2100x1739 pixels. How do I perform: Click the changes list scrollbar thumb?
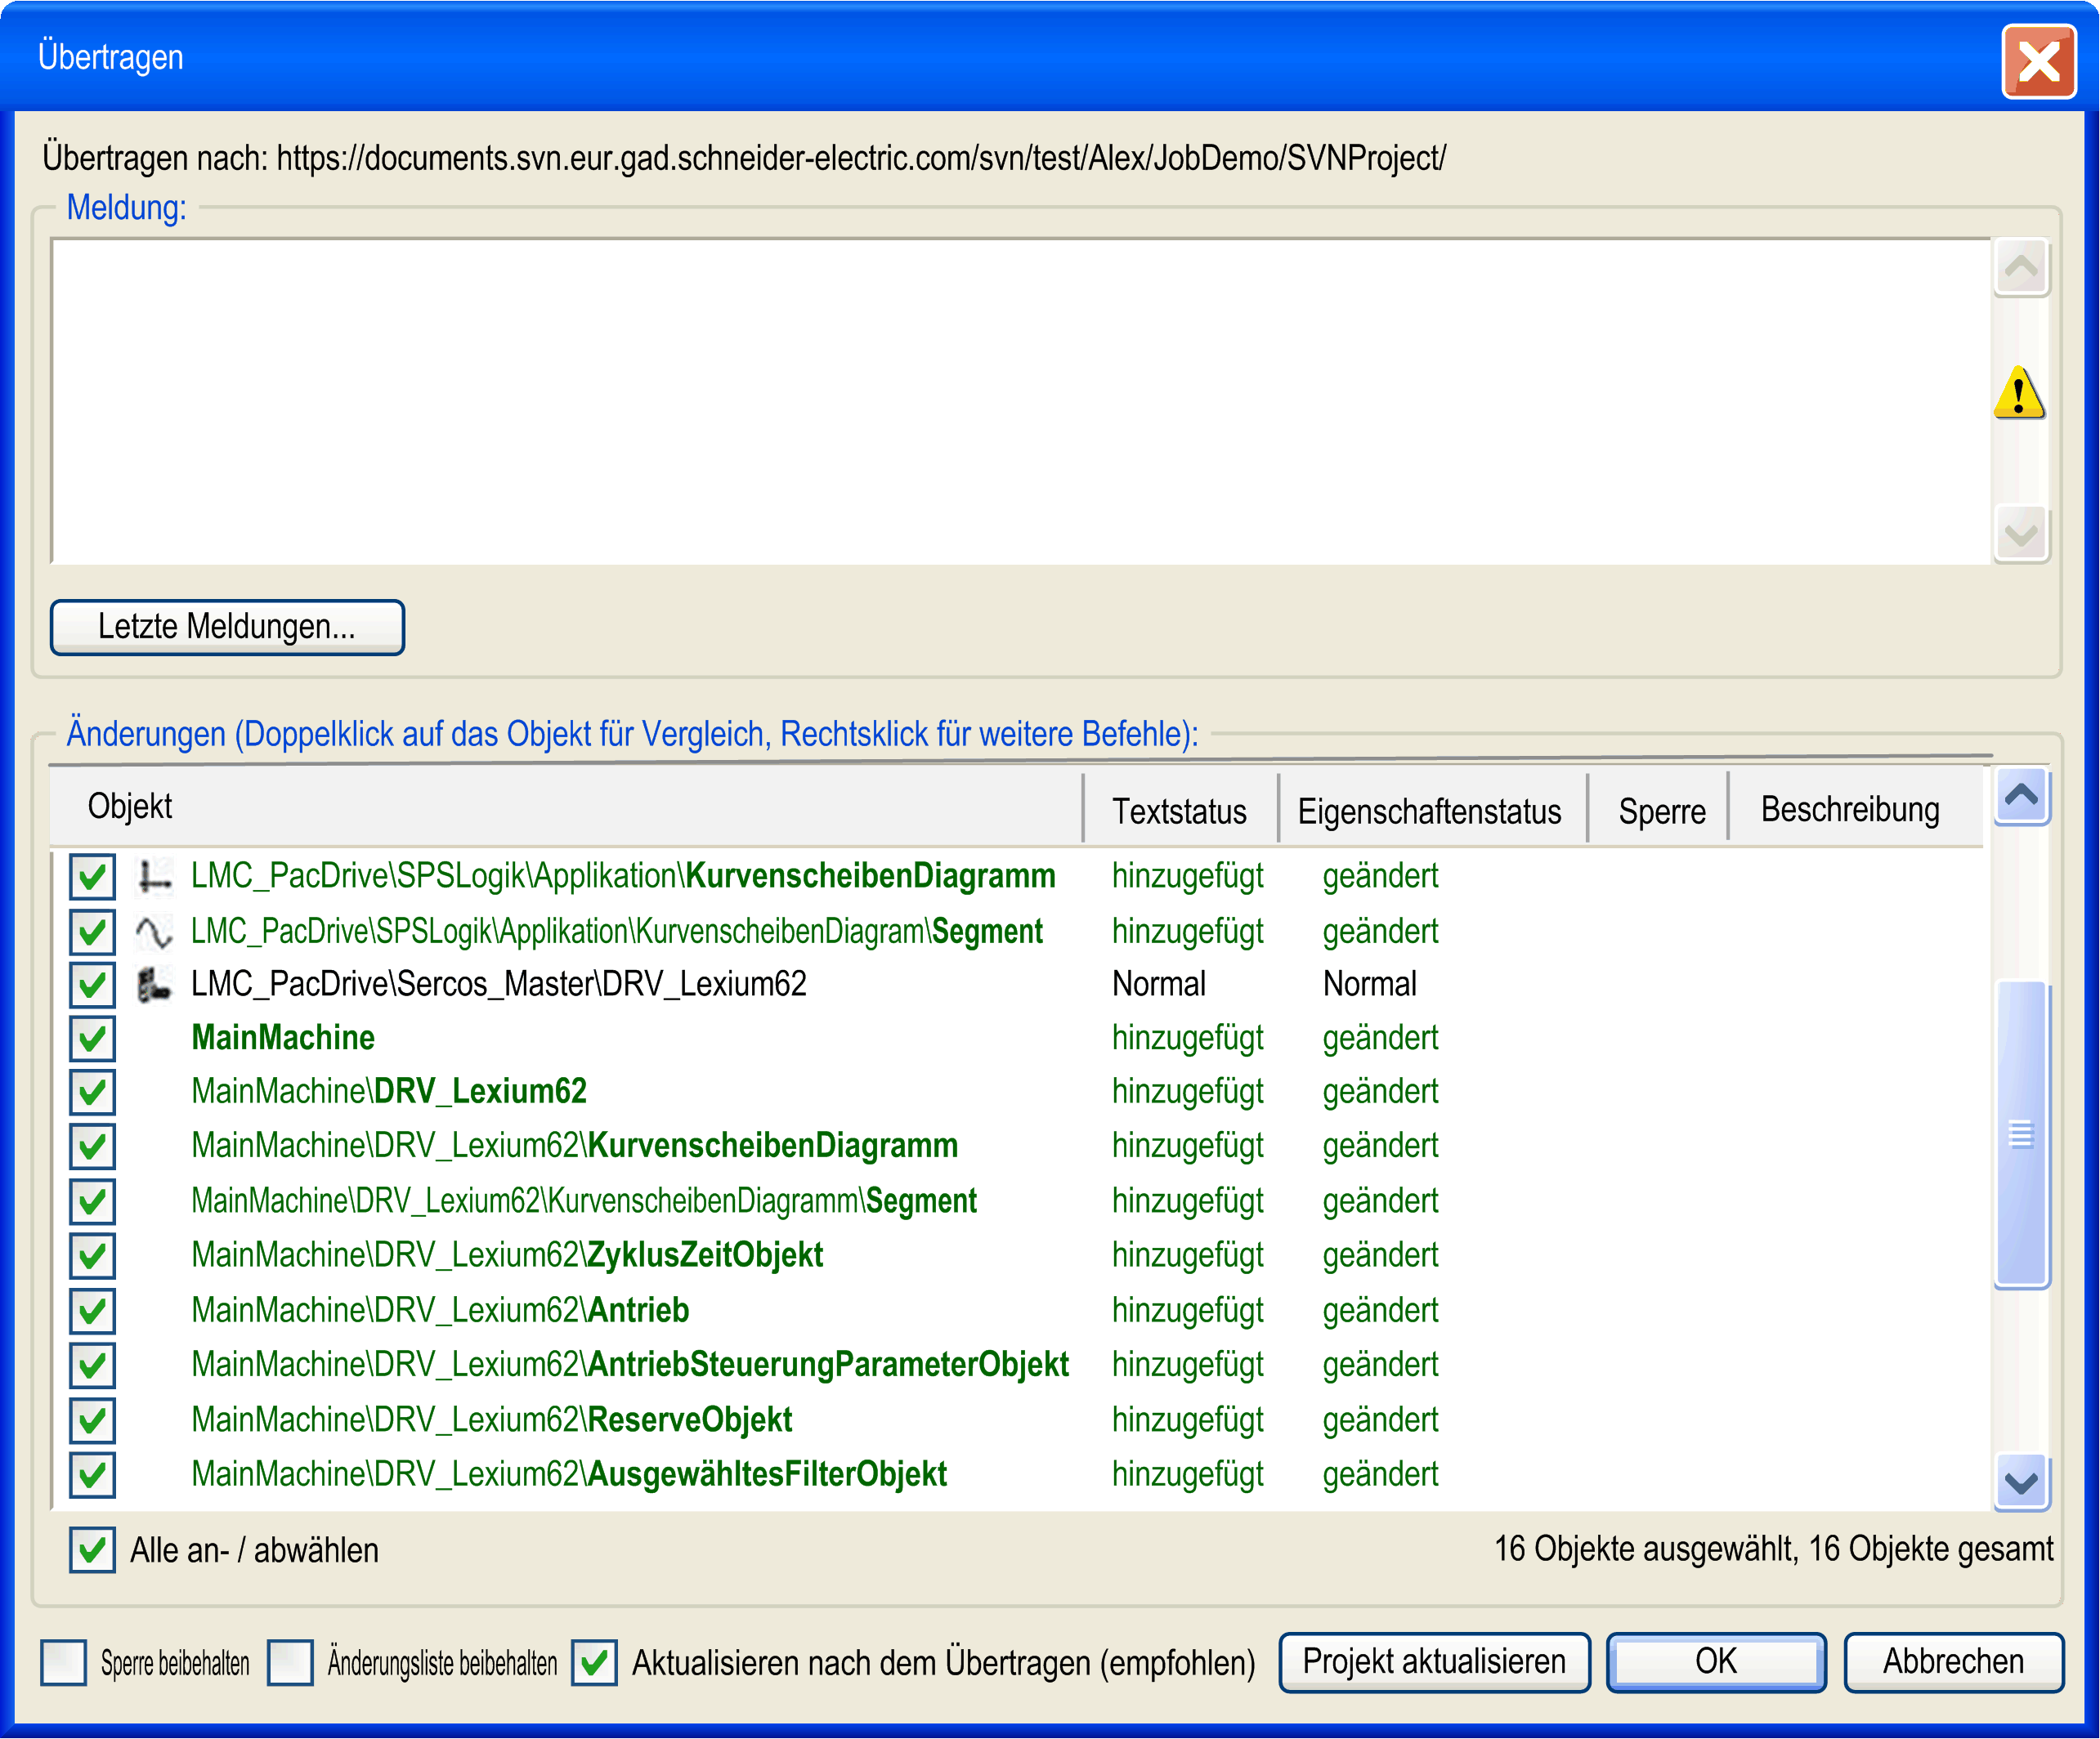pos(2021,1135)
